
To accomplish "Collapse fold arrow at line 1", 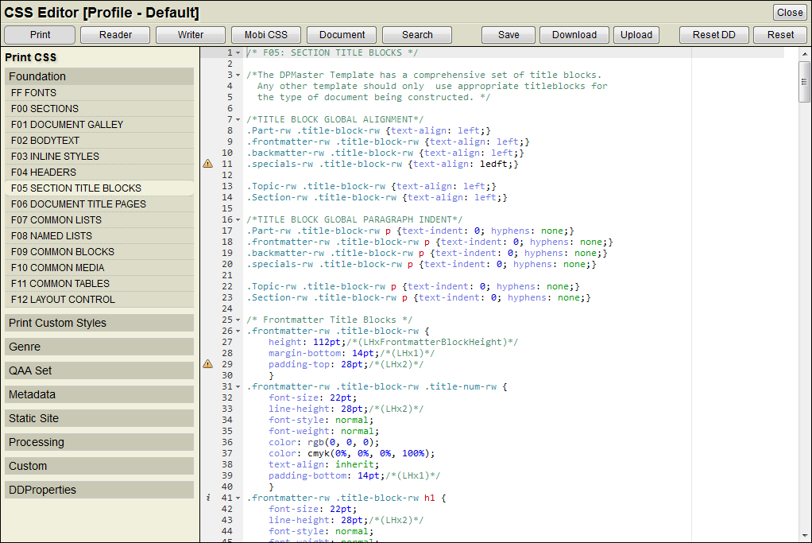I will click(238, 52).
